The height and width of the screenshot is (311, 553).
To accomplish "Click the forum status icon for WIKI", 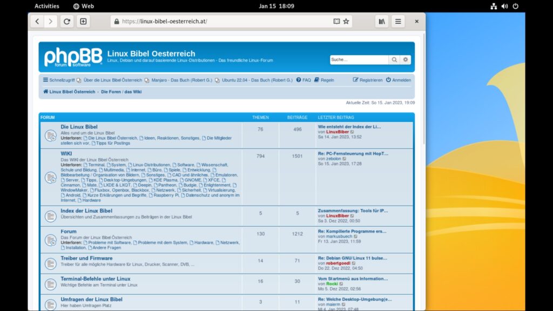I will (50, 177).
